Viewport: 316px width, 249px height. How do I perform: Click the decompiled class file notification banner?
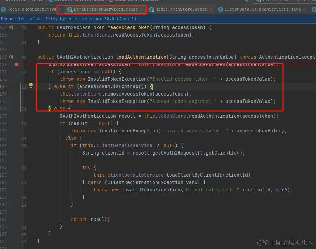158,19
